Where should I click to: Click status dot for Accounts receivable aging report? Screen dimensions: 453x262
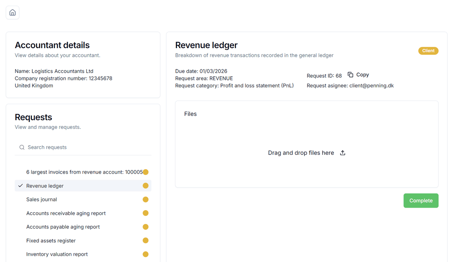146,213
